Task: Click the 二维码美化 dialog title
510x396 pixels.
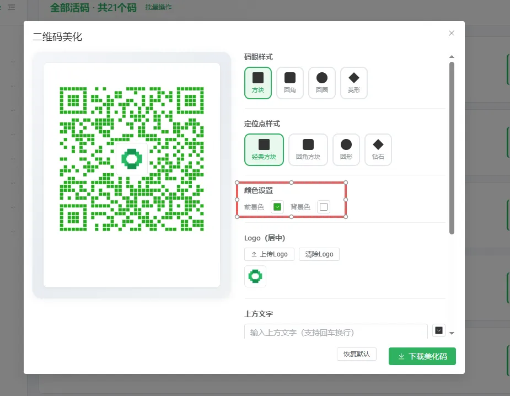Action: (x=57, y=37)
